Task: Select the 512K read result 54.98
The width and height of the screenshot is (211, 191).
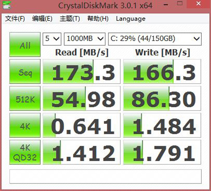Action: pyautogui.click(x=81, y=98)
